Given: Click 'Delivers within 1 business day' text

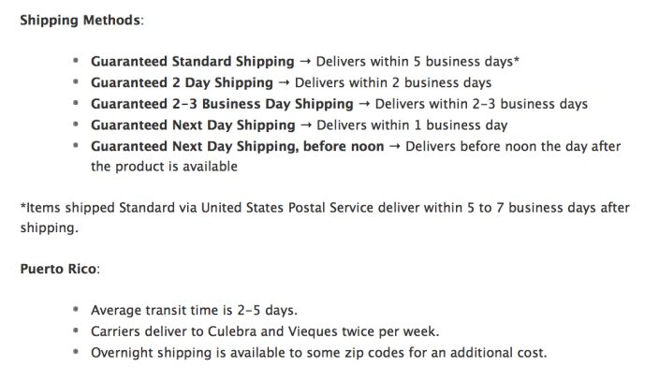Looking at the screenshot, I should coord(413,125).
